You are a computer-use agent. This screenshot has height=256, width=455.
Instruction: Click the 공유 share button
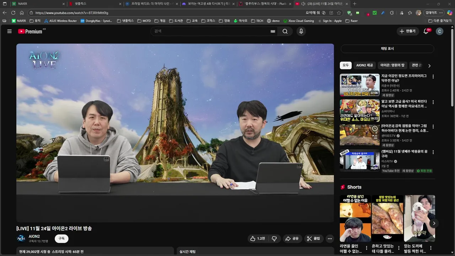coord(292,239)
